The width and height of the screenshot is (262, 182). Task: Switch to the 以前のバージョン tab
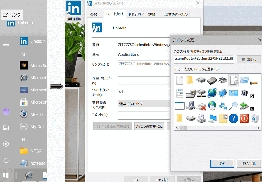pos(176,15)
